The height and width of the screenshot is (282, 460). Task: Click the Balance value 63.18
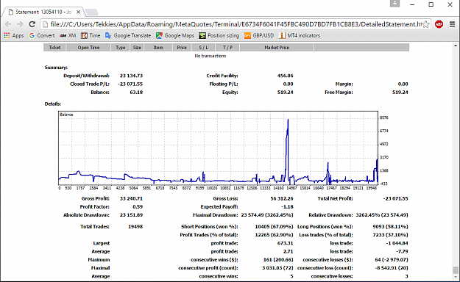pos(136,93)
